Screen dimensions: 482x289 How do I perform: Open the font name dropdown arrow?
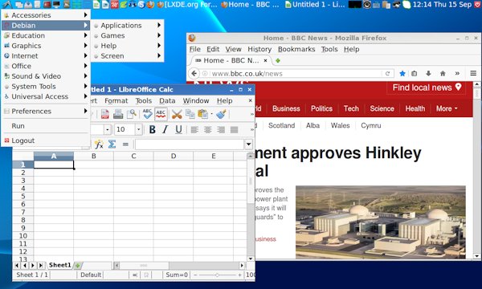(x=108, y=129)
